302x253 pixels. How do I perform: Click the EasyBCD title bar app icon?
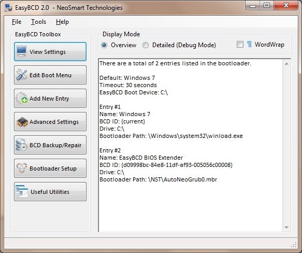8,8
